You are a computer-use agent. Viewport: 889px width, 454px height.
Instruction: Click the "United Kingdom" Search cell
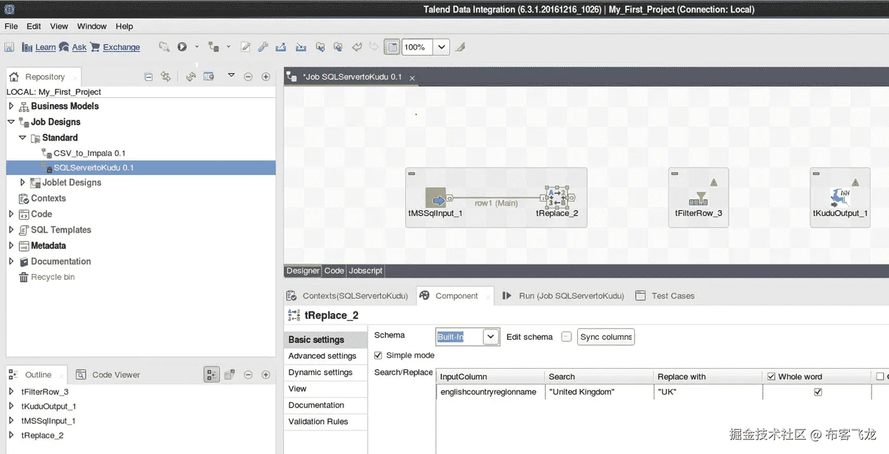coord(599,392)
